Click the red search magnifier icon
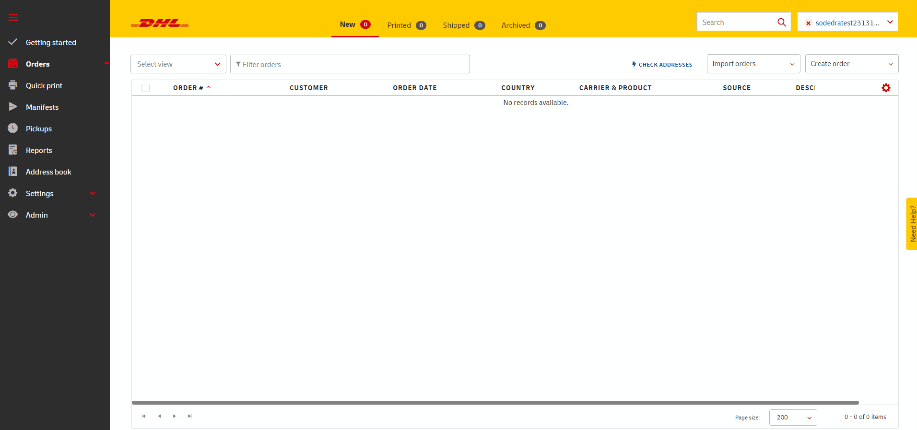 [782, 22]
